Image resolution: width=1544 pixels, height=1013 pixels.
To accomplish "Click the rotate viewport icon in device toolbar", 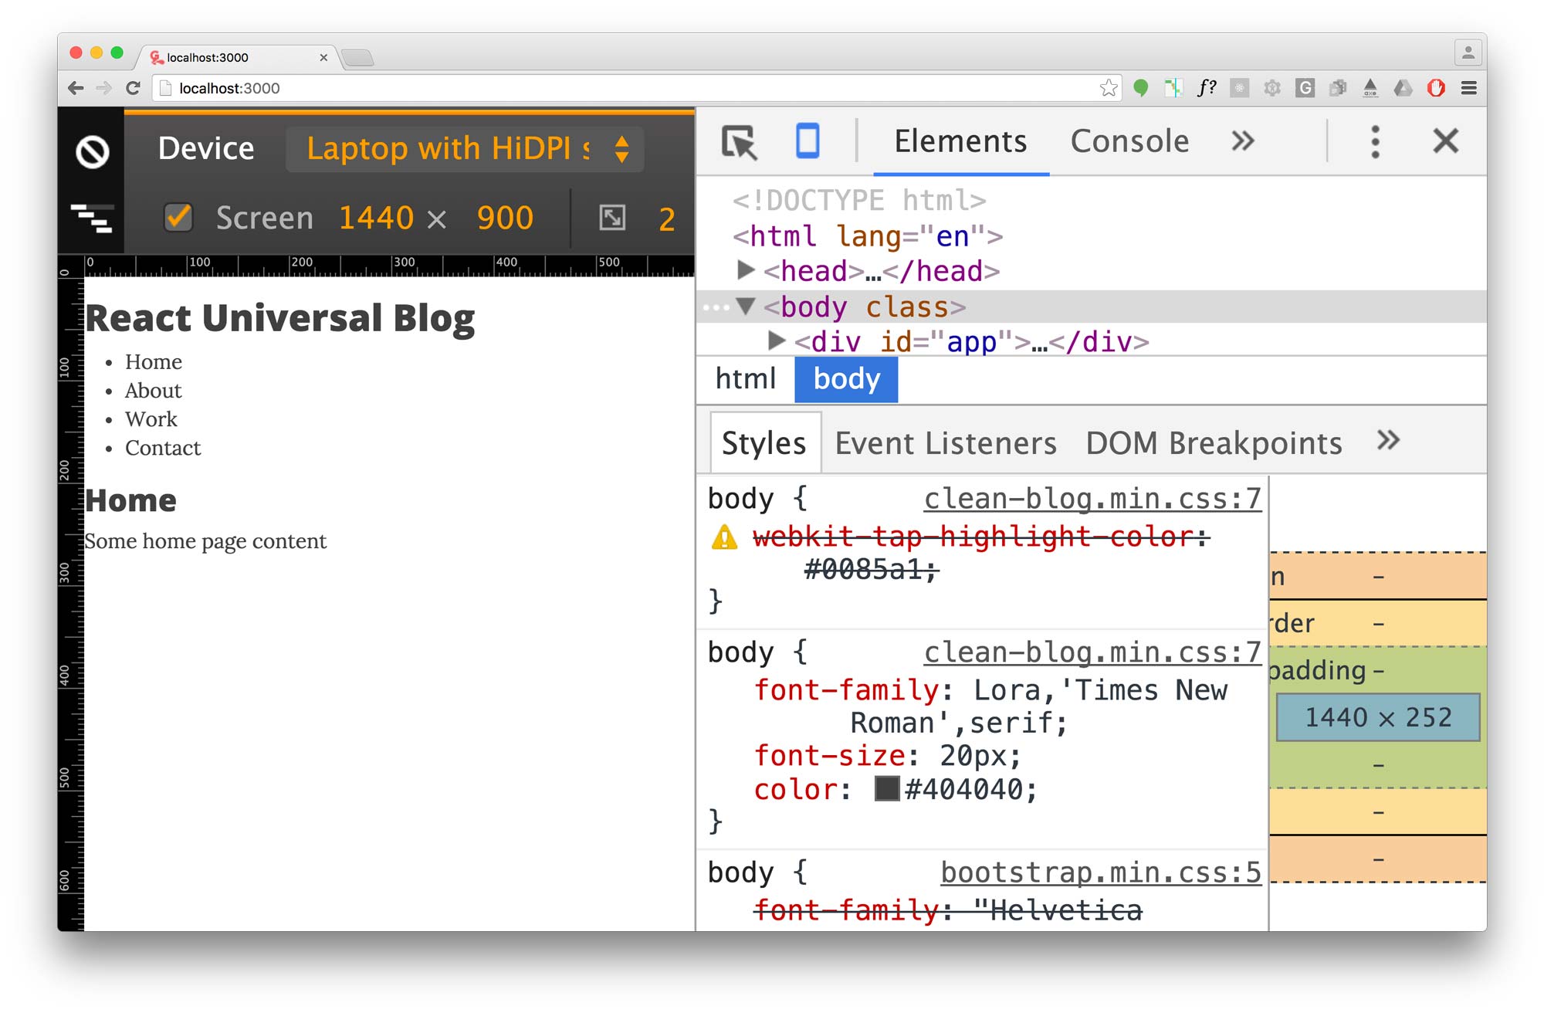I will (614, 219).
